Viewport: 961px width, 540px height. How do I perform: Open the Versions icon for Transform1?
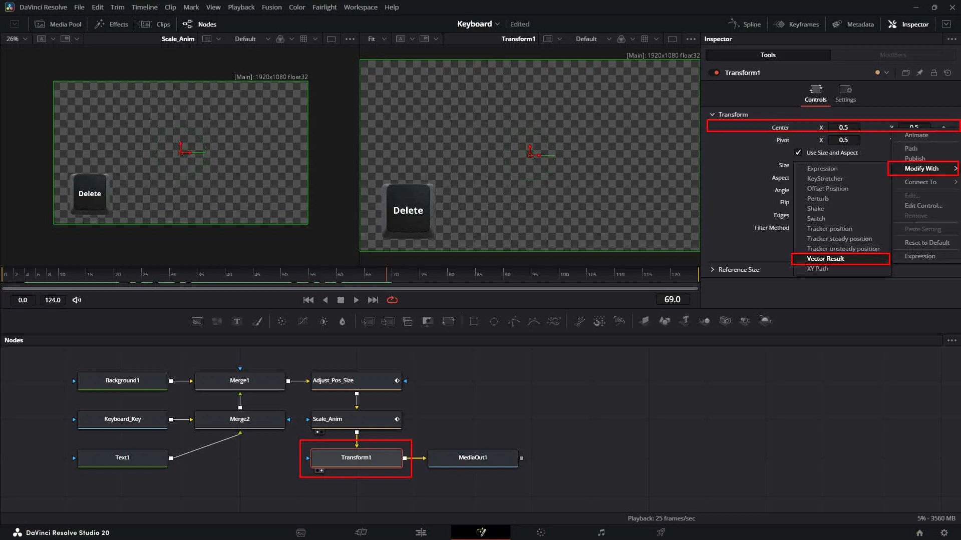click(905, 73)
